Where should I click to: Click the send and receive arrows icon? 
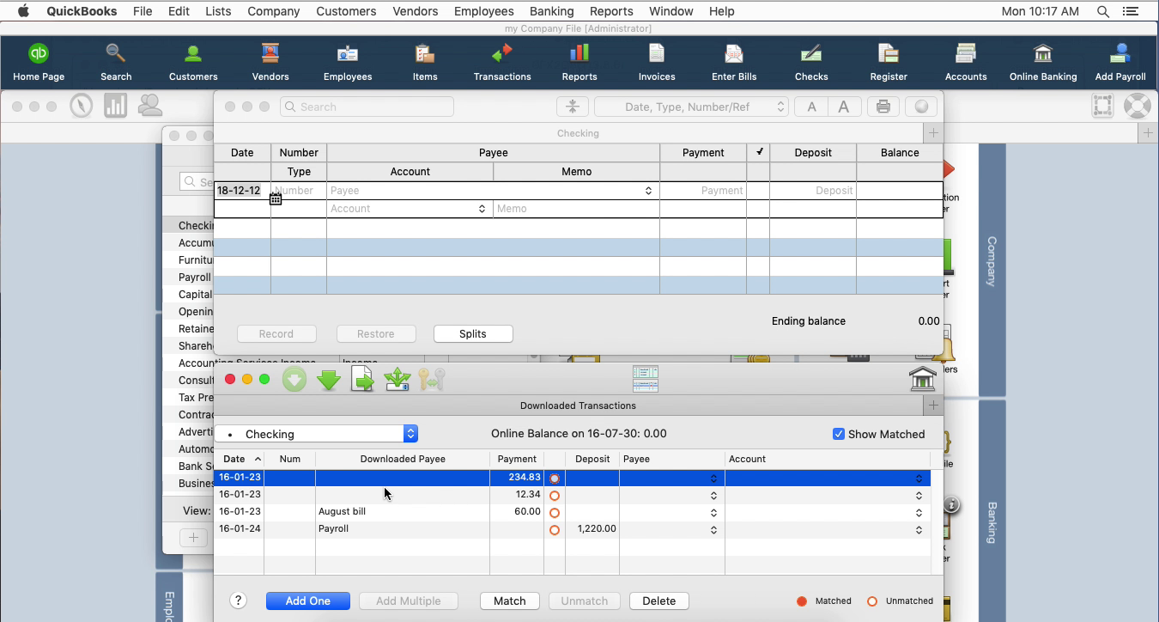[397, 379]
